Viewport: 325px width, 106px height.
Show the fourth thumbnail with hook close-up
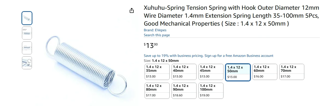(27, 63)
